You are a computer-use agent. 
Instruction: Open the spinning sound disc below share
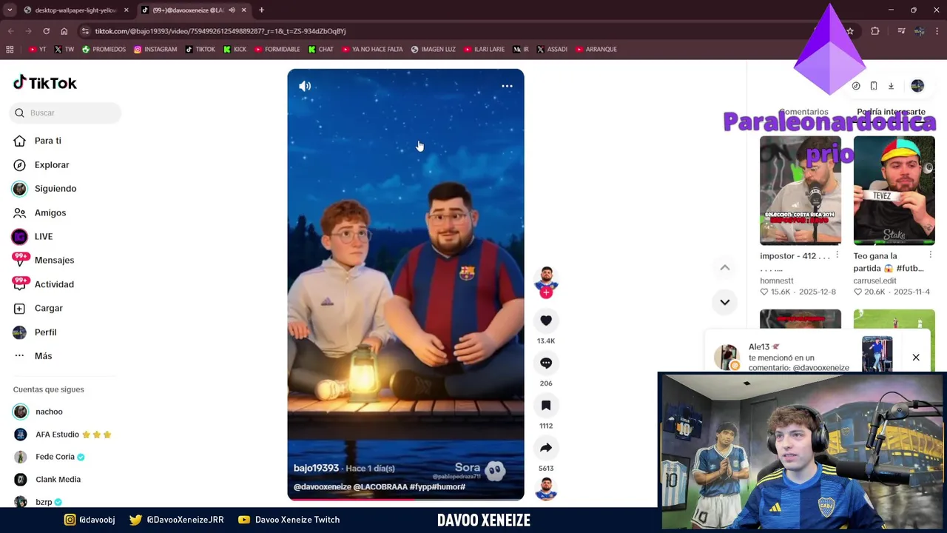pos(546,489)
